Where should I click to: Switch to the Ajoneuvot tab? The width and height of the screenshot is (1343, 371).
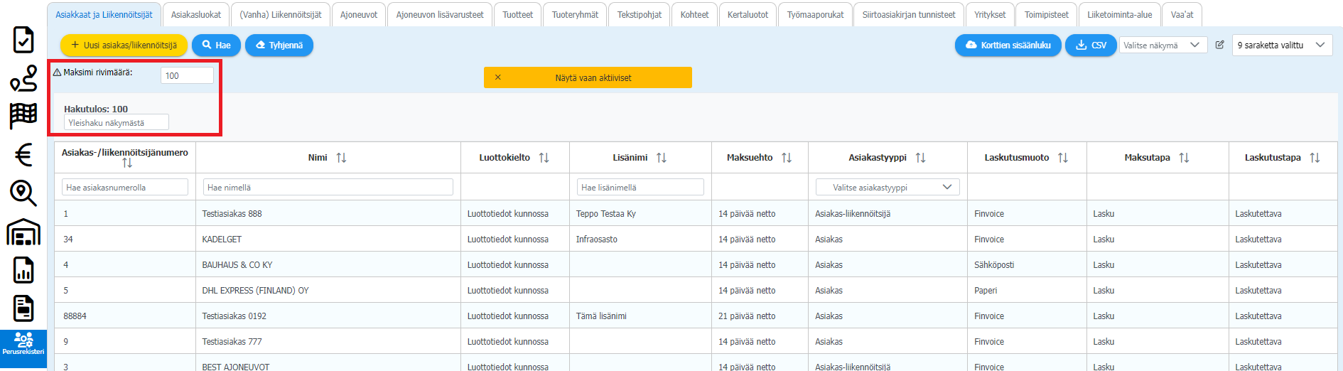pos(359,15)
